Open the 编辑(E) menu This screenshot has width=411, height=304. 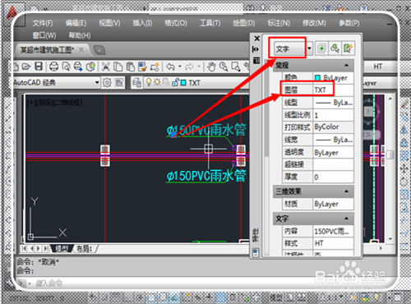[x=76, y=23]
